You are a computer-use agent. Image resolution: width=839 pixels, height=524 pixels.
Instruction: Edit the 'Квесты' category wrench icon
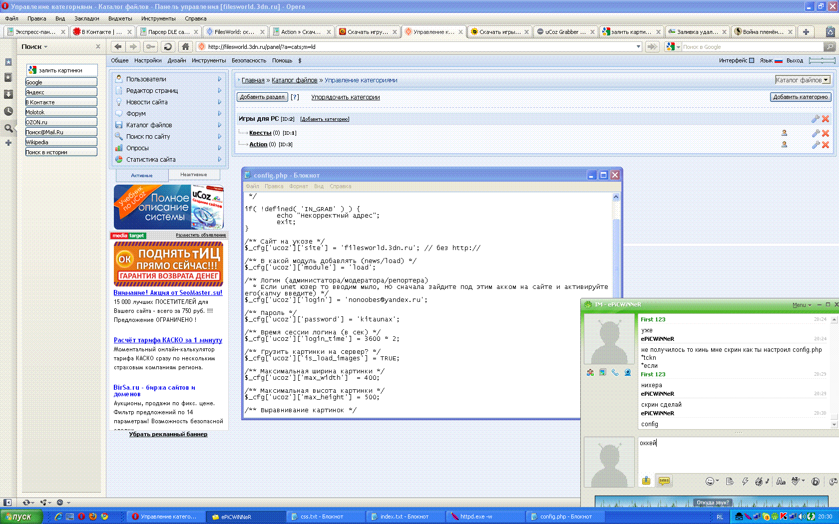click(816, 133)
